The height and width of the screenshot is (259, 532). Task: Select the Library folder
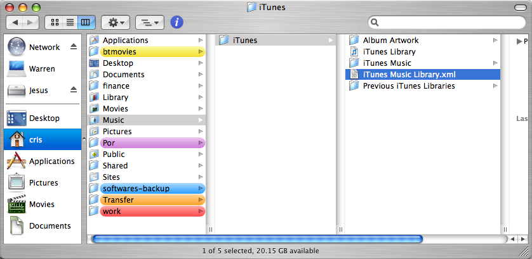click(146, 97)
